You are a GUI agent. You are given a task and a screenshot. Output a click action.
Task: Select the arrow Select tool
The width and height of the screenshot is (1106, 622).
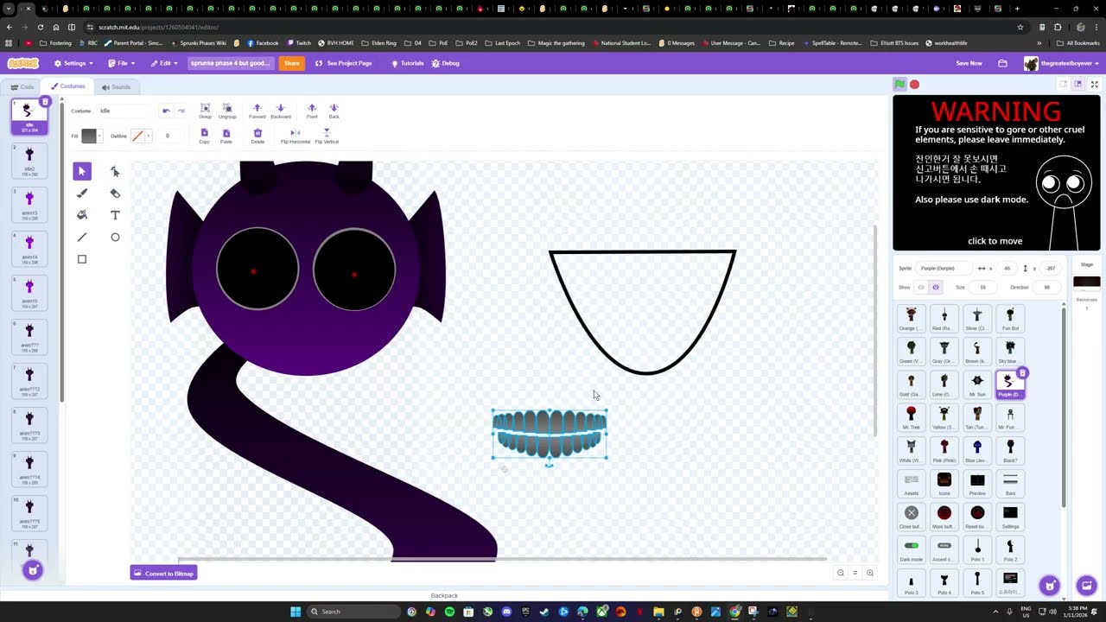(82, 171)
